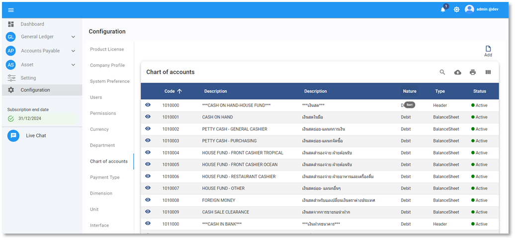This screenshot has width=515, height=240.
Task: Select Company Profile in configuration list
Action: pyautogui.click(x=107, y=65)
